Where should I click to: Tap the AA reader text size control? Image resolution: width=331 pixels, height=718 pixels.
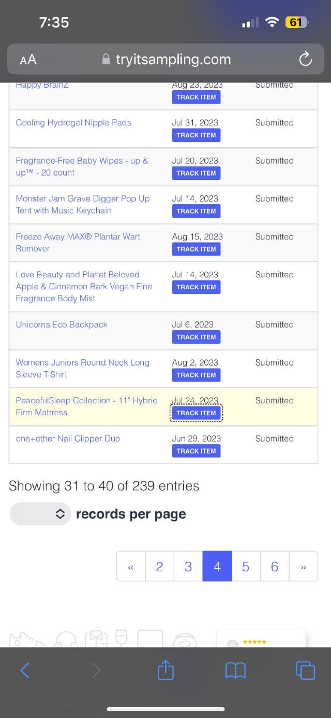point(28,60)
